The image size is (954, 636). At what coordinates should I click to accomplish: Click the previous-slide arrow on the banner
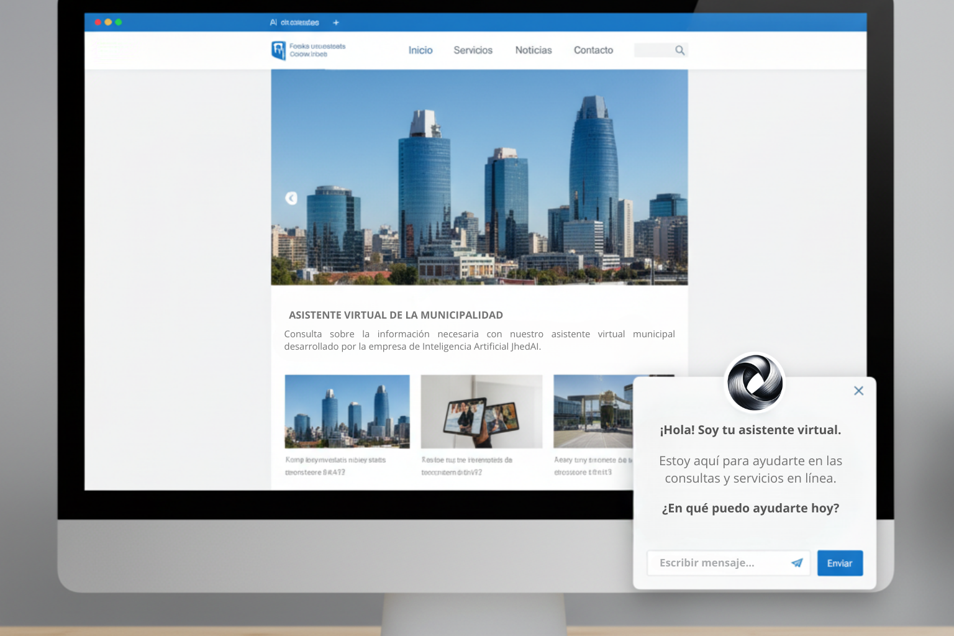[x=290, y=198]
